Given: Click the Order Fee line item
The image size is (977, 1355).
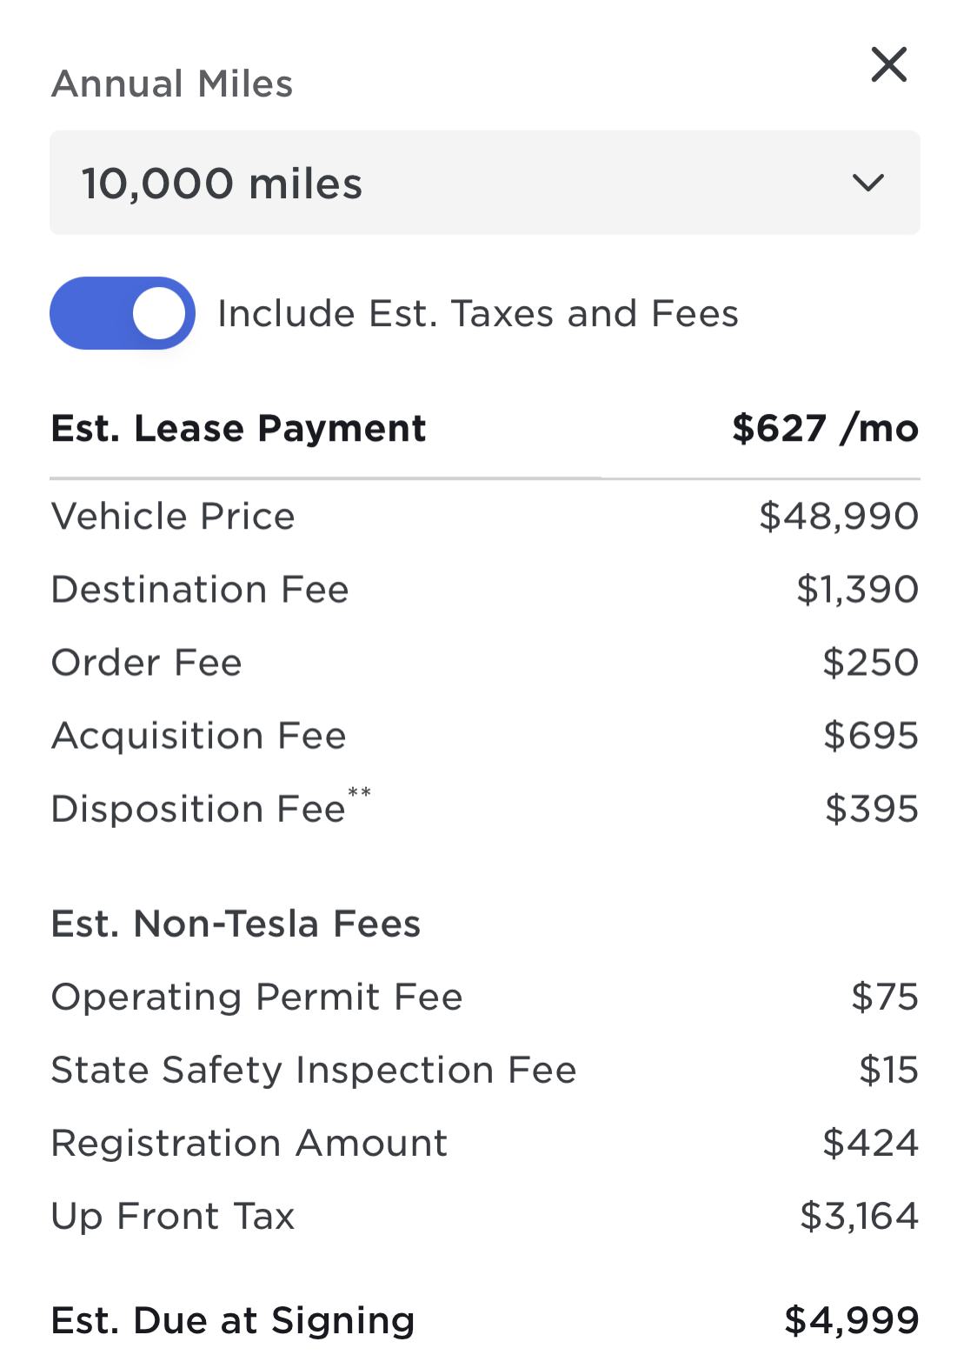Looking at the screenshot, I should pyautogui.click(x=485, y=662).
